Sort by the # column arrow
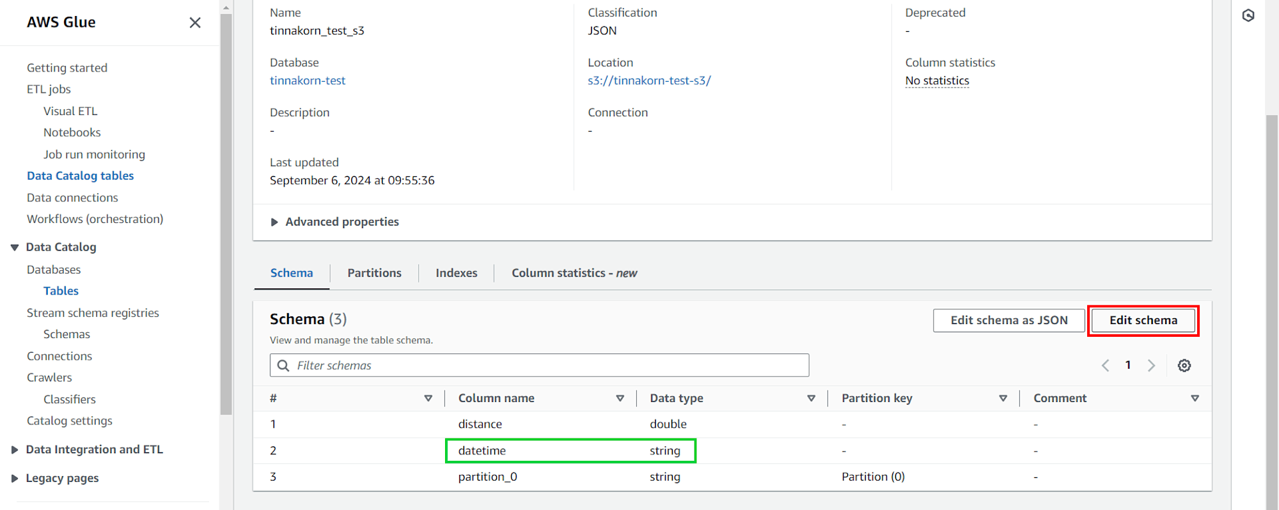The image size is (1279, 510). (428, 398)
